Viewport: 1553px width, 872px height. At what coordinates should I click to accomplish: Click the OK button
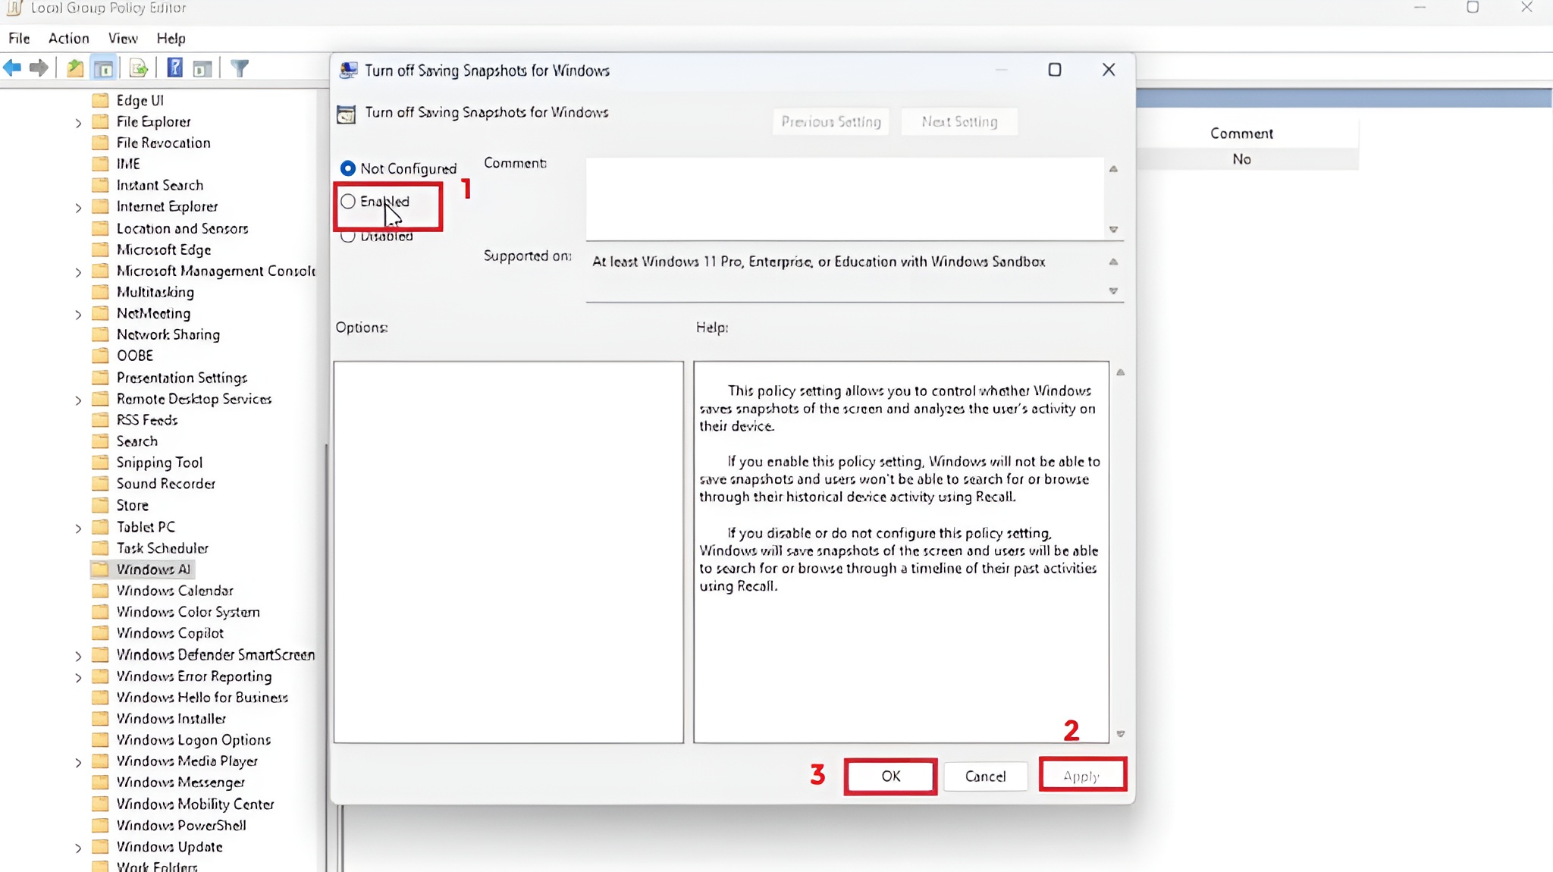[x=890, y=776]
